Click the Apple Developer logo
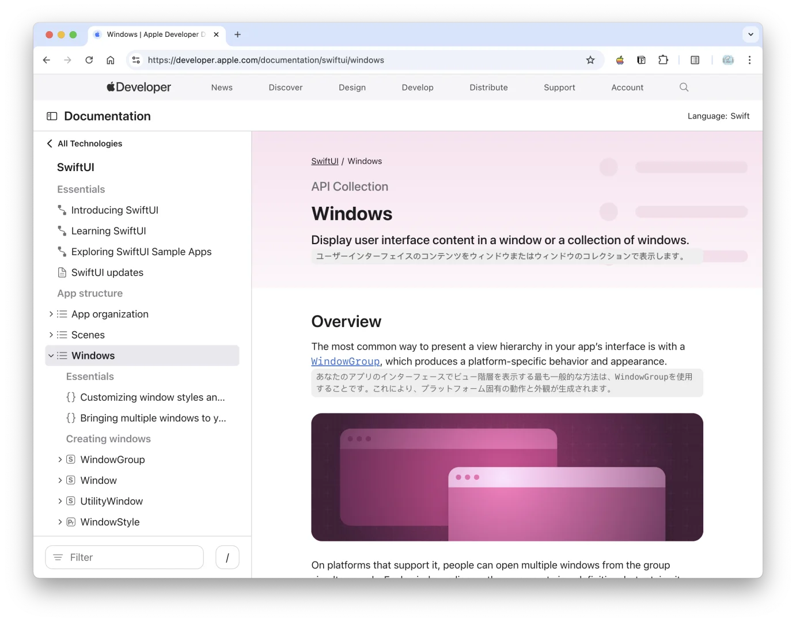 (139, 87)
